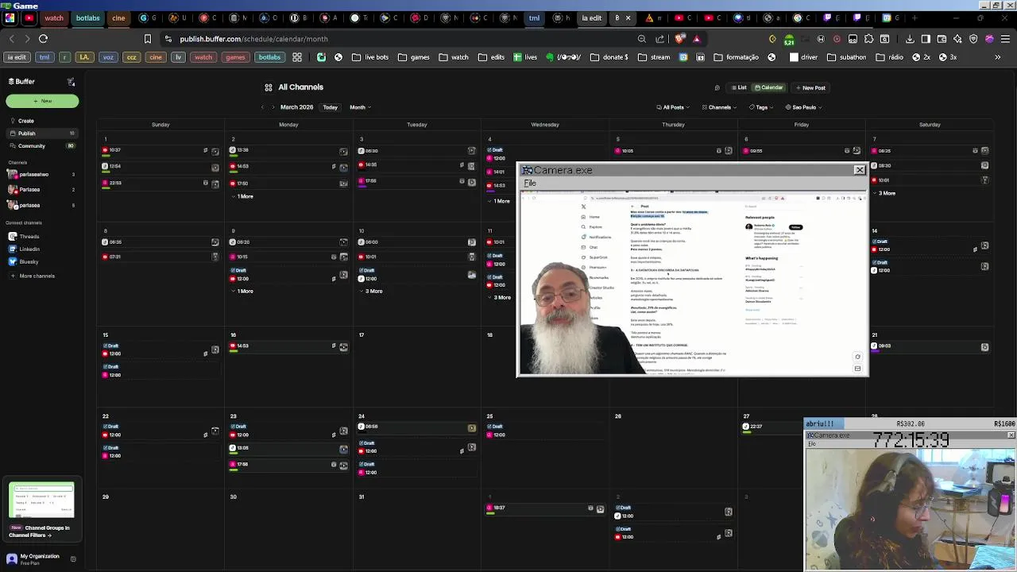1017x572 pixels.
Task: Open the browser downloads icon
Action: [x=910, y=38]
